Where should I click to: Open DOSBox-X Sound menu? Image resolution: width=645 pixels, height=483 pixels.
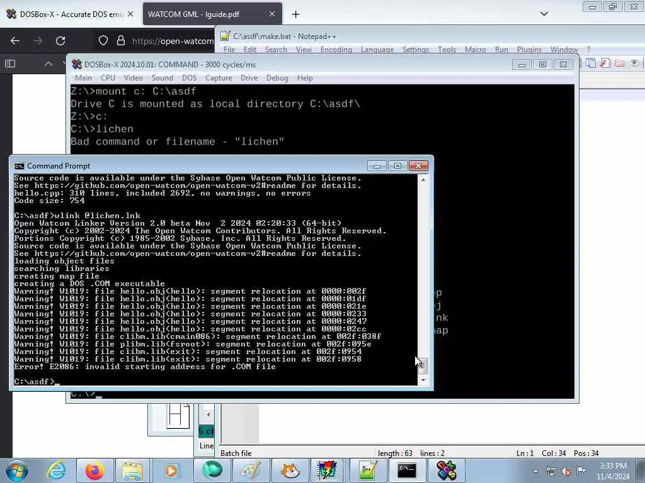pos(162,78)
